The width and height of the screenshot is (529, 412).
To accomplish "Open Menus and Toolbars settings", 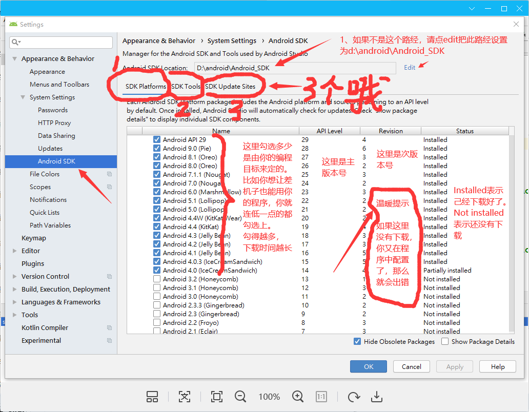I will [x=59, y=84].
